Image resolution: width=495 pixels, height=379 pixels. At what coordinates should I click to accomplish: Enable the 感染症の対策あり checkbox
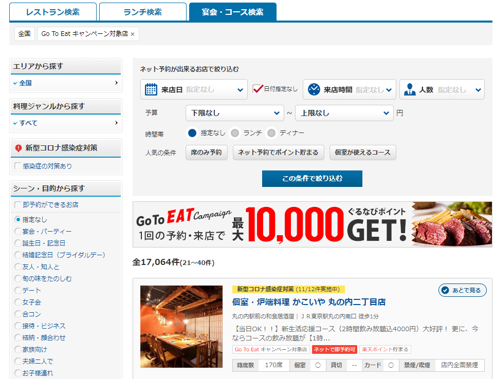tap(18, 166)
